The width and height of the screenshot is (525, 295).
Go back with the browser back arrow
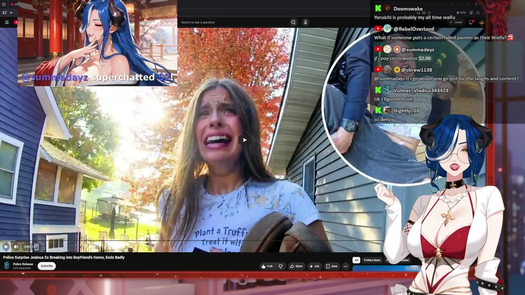tap(11, 13)
